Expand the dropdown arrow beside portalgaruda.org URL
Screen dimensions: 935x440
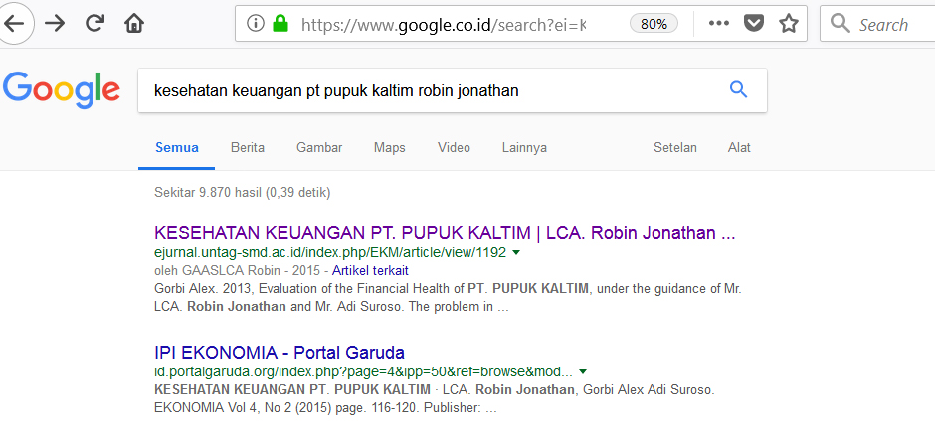pos(582,371)
